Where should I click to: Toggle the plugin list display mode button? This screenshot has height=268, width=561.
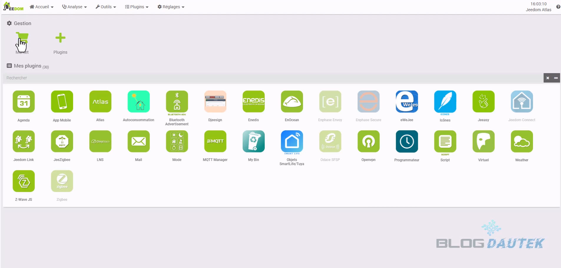click(x=556, y=78)
